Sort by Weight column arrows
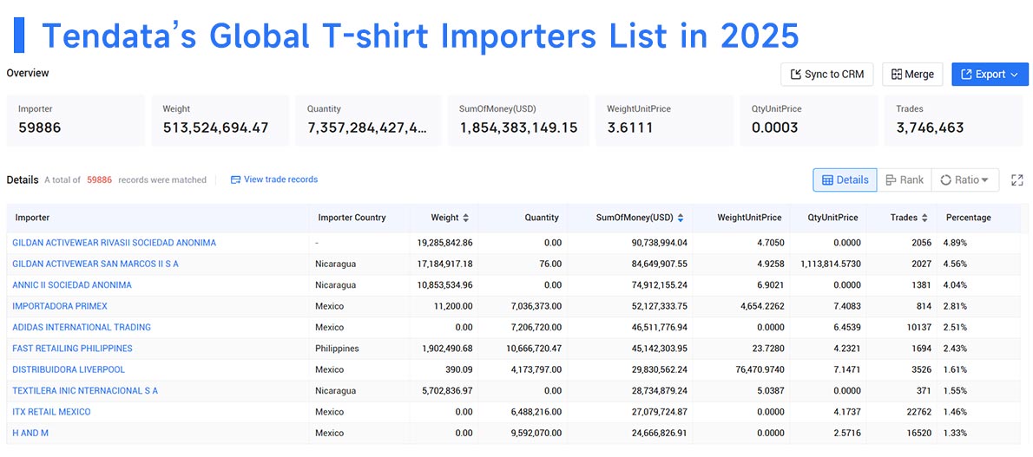1033x457 pixels. point(466,218)
